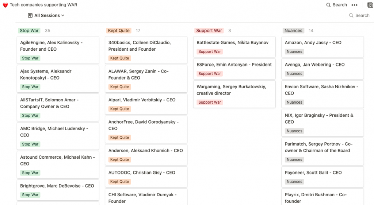Expand the All Sessions view dropdown
This screenshot has height=205, width=374.
pos(63,16)
